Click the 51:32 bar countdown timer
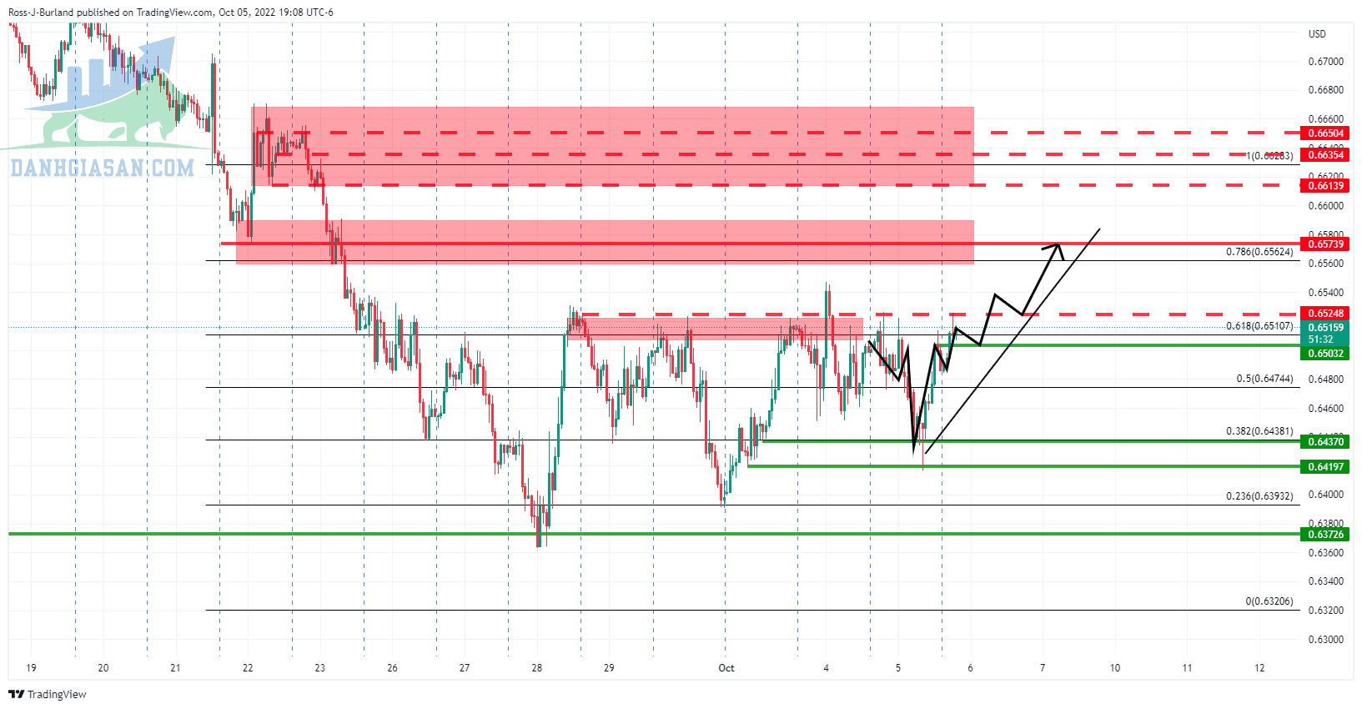The width and height of the screenshot is (1362, 709). (x=1320, y=339)
